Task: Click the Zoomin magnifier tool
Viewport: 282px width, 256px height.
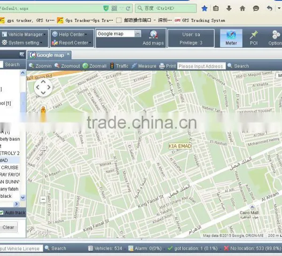Action: pyautogui.click(x=40, y=66)
